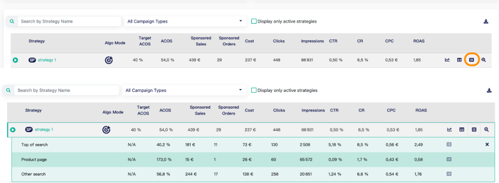499x183 pixels.
Task: Click the zoom magnifier icon for strategy 1, expanded view
Action: point(486,130)
